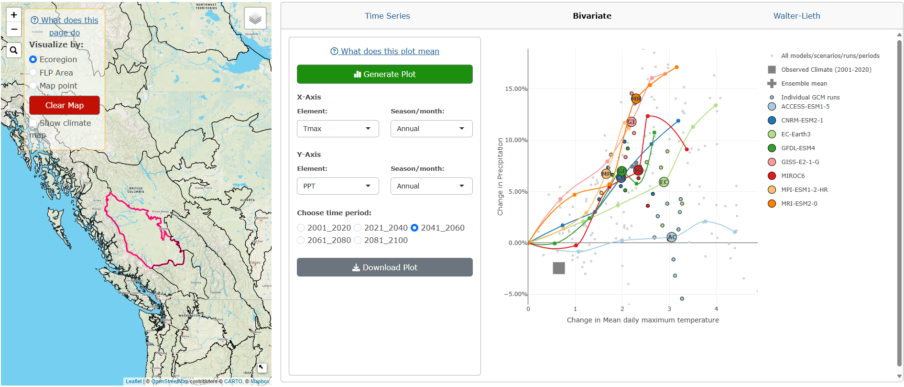The width and height of the screenshot is (904, 387).
Task: Click the EC-Earth3 legend label
Action: coord(796,134)
